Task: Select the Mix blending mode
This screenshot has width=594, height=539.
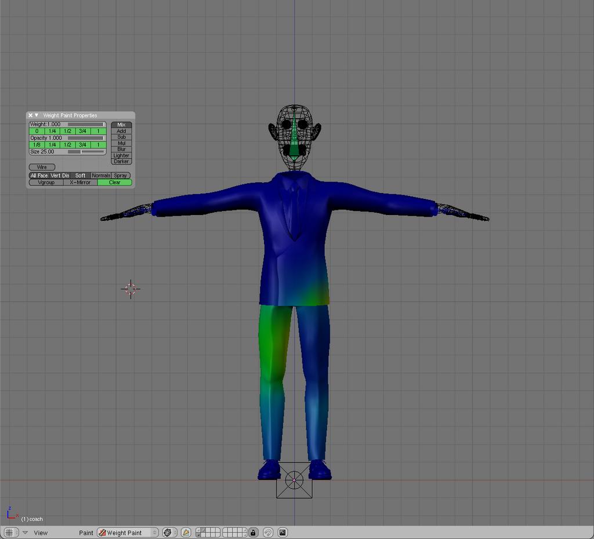Action: point(121,125)
